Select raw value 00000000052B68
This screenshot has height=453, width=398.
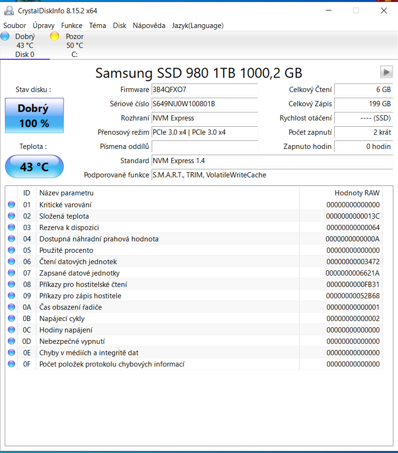353,296
